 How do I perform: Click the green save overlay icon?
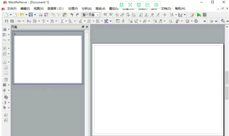[x=139, y=5]
